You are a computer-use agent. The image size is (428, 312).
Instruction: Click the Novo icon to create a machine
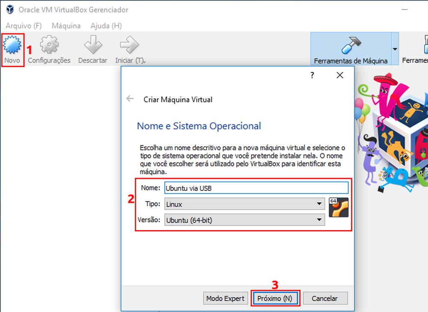tap(12, 44)
